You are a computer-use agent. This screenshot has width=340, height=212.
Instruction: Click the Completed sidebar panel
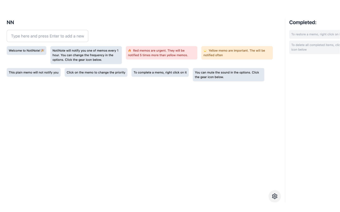pyautogui.click(x=313, y=106)
